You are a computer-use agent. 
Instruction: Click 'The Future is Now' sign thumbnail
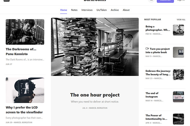pyautogui.click(x=178, y=97)
